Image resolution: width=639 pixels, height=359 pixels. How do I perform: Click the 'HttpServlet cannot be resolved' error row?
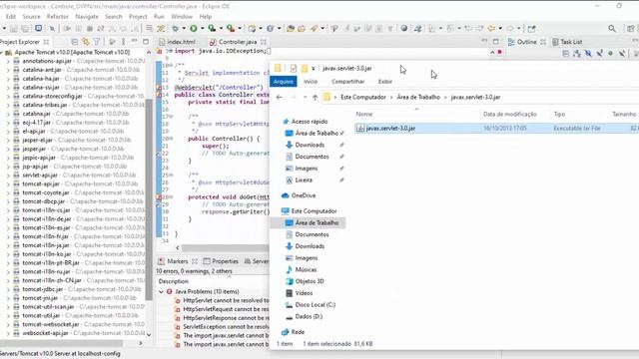(x=222, y=300)
